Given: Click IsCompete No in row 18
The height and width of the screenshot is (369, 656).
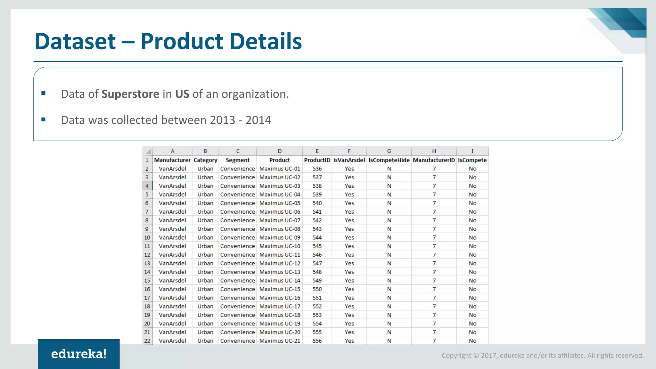Looking at the screenshot, I should (x=472, y=306).
